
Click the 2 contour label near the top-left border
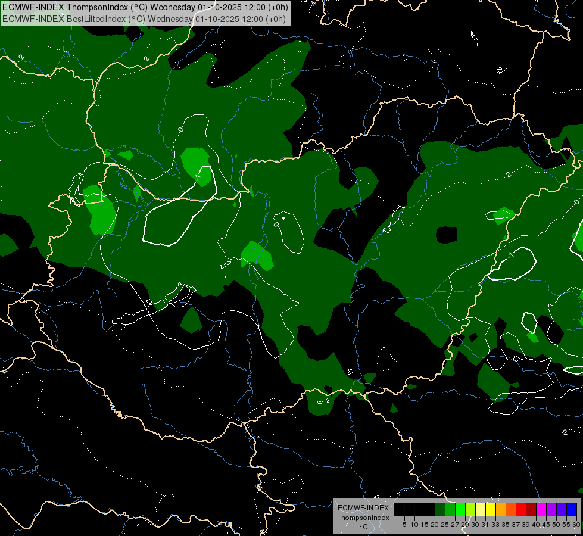point(21,57)
